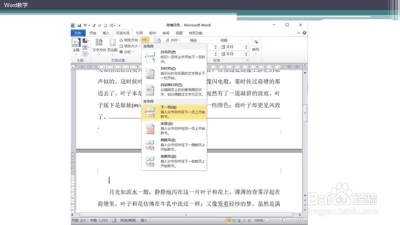This screenshot has height=225, width=400.
Task: Open the File (文件) tab
Action: point(78,33)
